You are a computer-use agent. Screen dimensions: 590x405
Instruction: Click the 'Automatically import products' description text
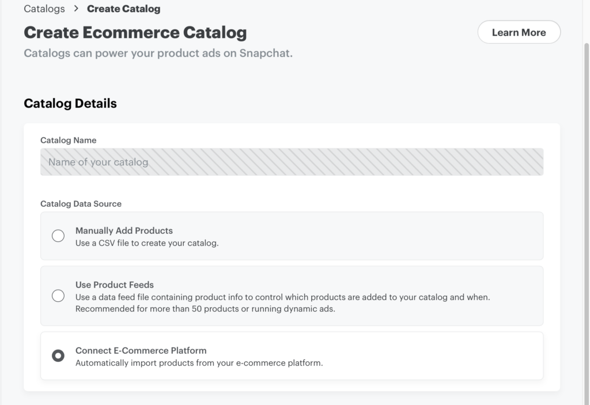coord(199,363)
